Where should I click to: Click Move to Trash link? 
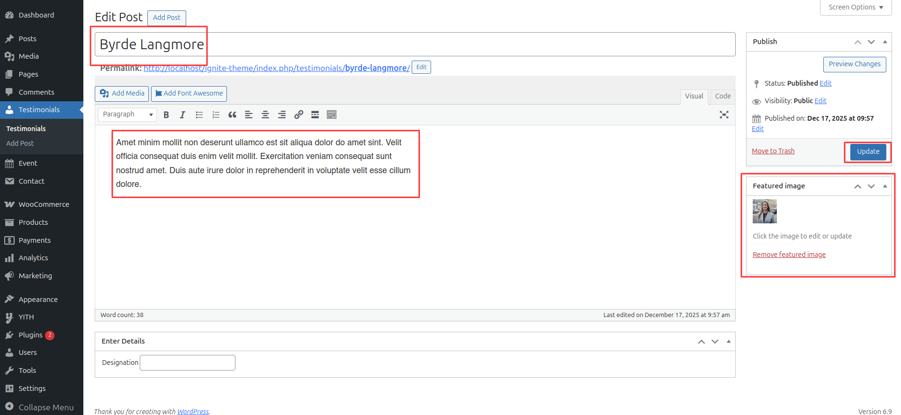pos(773,151)
